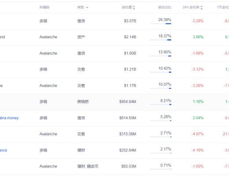The height and width of the screenshot is (176, 229).
Task: Click 借贷 type in the $1.60B row
Action: point(81,53)
